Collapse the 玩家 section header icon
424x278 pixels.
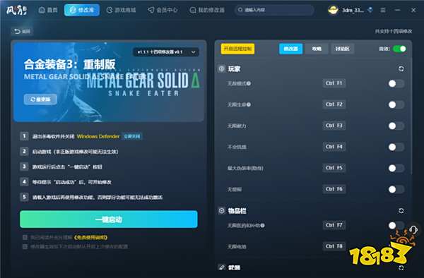[221, 69]
